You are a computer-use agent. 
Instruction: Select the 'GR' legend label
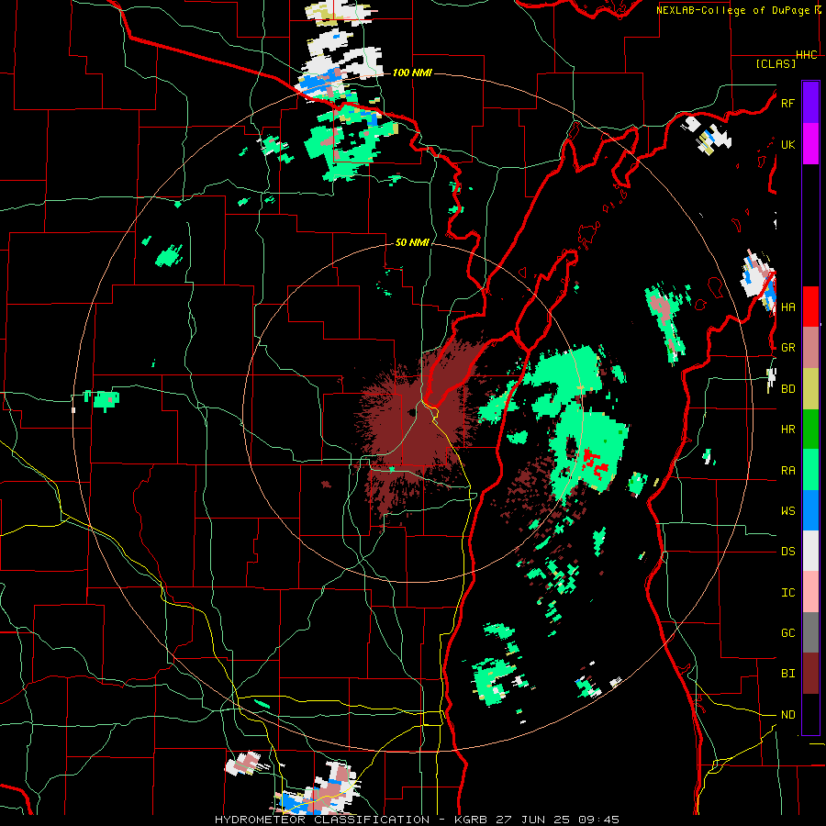pyautogui.click(x=787, y=348)
